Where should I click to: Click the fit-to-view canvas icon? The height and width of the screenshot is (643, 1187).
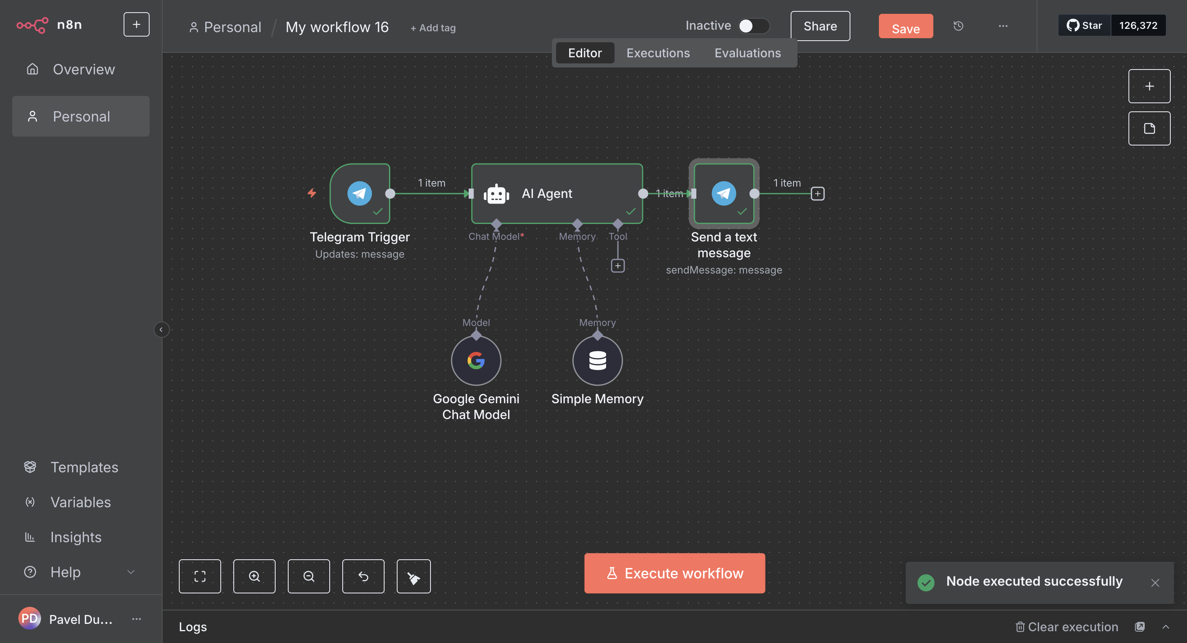tap(200, 576)
